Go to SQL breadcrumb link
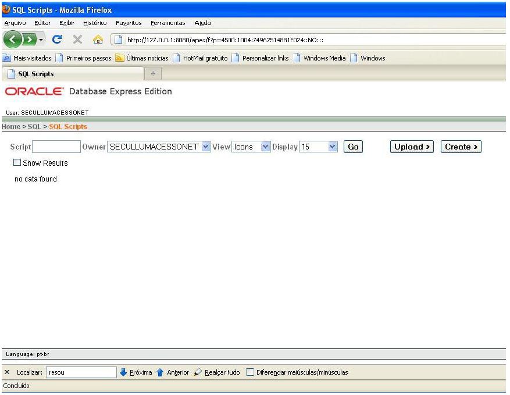This screenshot has width=510, height=395. (x=34, y=127)
